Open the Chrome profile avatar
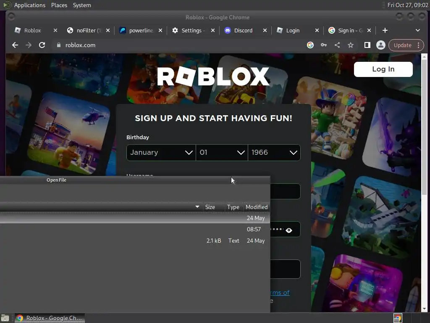 pos(380,45)
